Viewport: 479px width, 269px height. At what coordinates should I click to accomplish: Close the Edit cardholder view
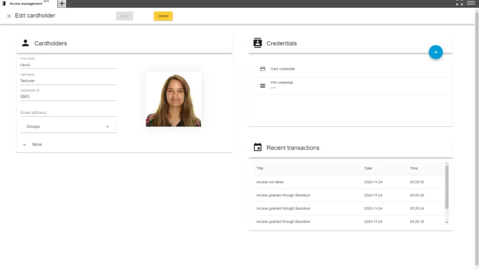point(9,16)
